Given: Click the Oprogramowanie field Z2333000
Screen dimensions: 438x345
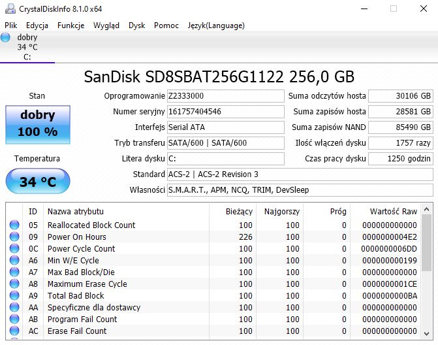Looking at the screenshot, I should coord(226,96).
